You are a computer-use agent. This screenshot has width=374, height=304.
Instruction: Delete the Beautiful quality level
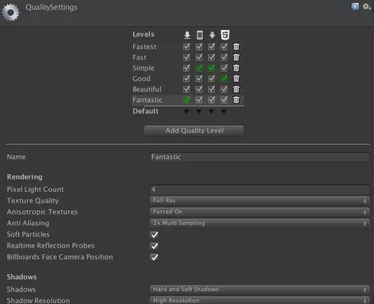pyautogui.click(x=236, y=89)
